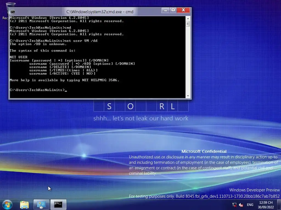Click the 'NET HELPMSG 3506' line
Viewport: 281px width, 210px height.
click(x=64, y=80)
